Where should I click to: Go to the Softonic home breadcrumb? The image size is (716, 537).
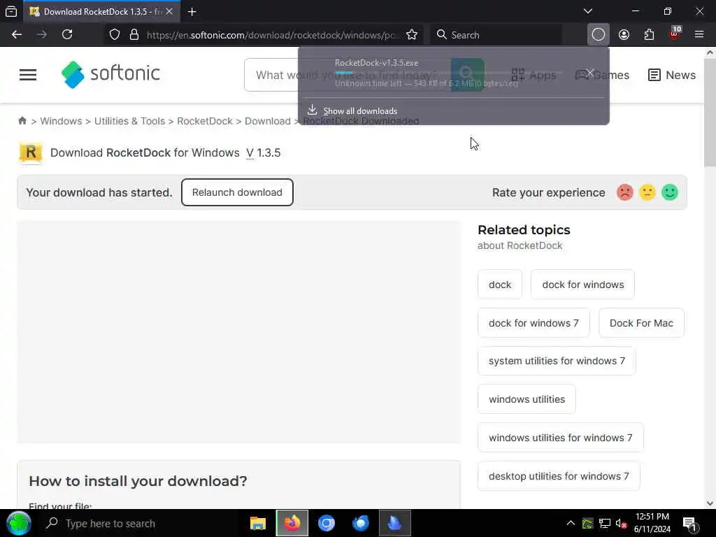tap(22, 120)
